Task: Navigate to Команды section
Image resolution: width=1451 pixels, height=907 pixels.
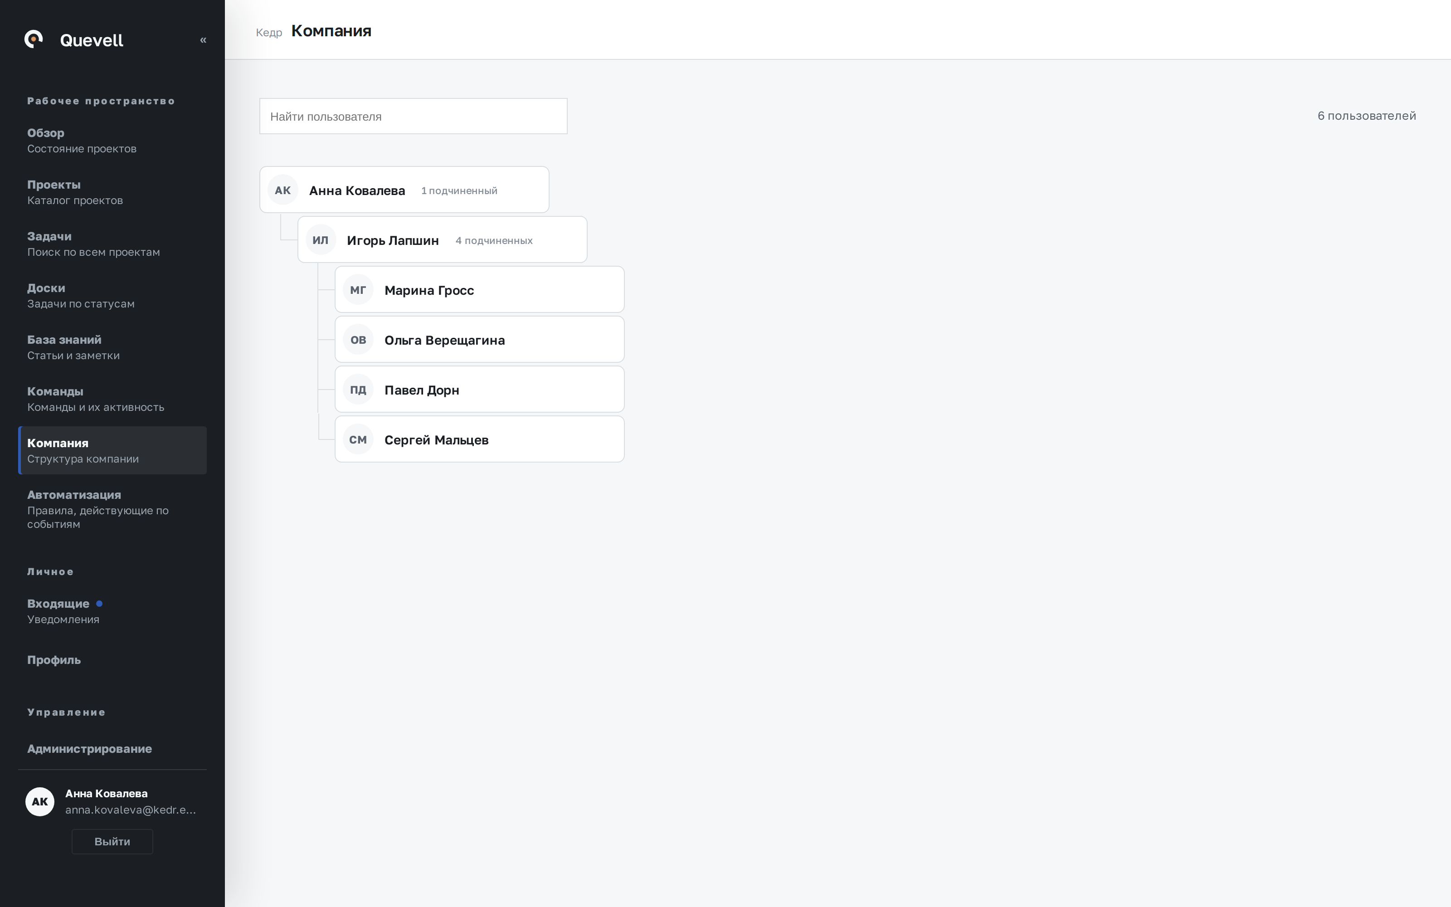Action: pyautogui.click(x=112, y=398)
